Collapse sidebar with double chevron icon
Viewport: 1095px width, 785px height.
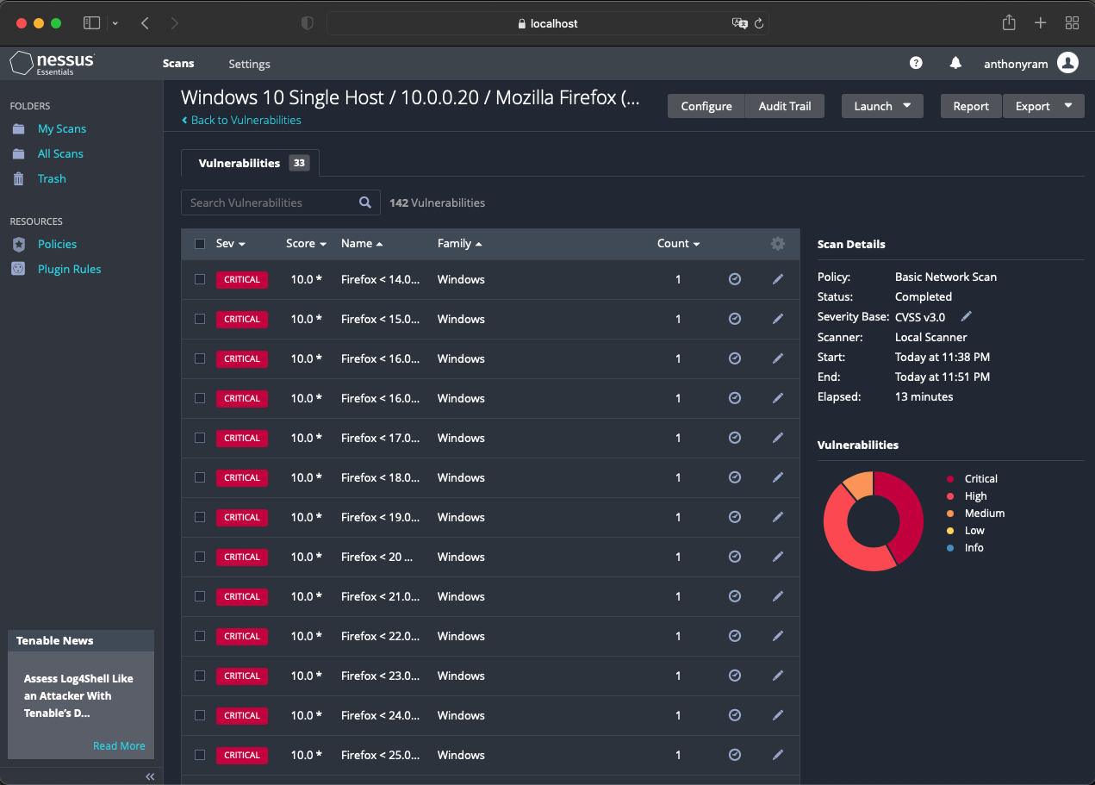(150, 776)
